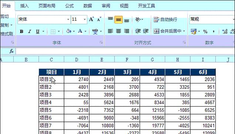Switch to the 插入 tab

point(24,6)
